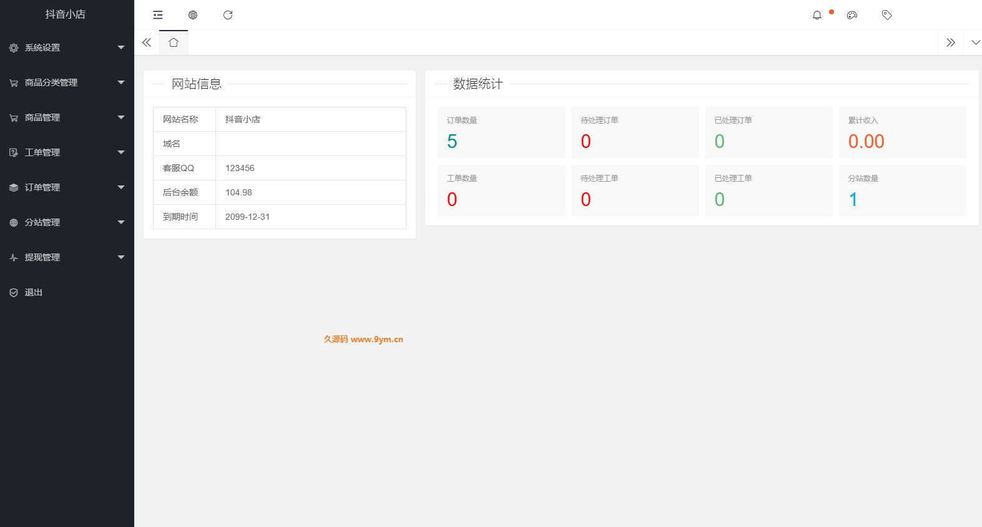982x527 pixels.
Task: Expand the 系统设置 menu
Action: 67,47
